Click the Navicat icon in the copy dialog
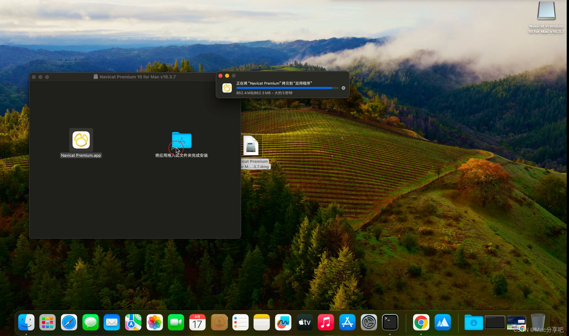569x336 pixels. pos(227,88)
